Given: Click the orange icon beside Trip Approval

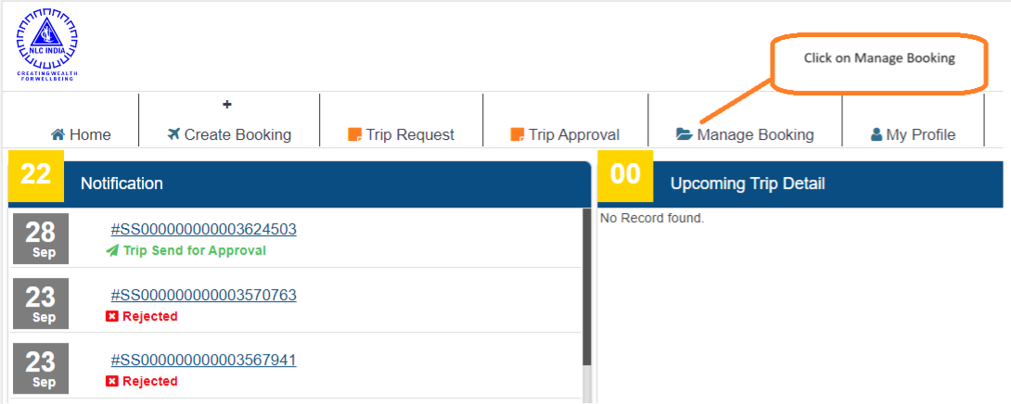Looking at the screenshot, I should [518, 134].
